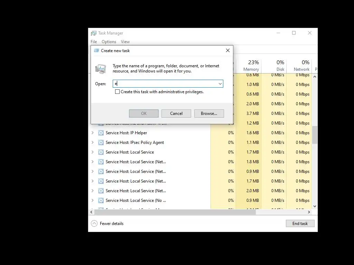354x265 pixels.
Task: Select Service Host: Local Service (No ... row
Action: click(x=200, y=200)
